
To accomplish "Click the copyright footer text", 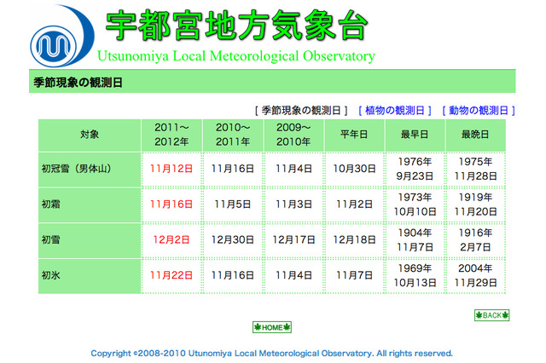I will [272, 353].
